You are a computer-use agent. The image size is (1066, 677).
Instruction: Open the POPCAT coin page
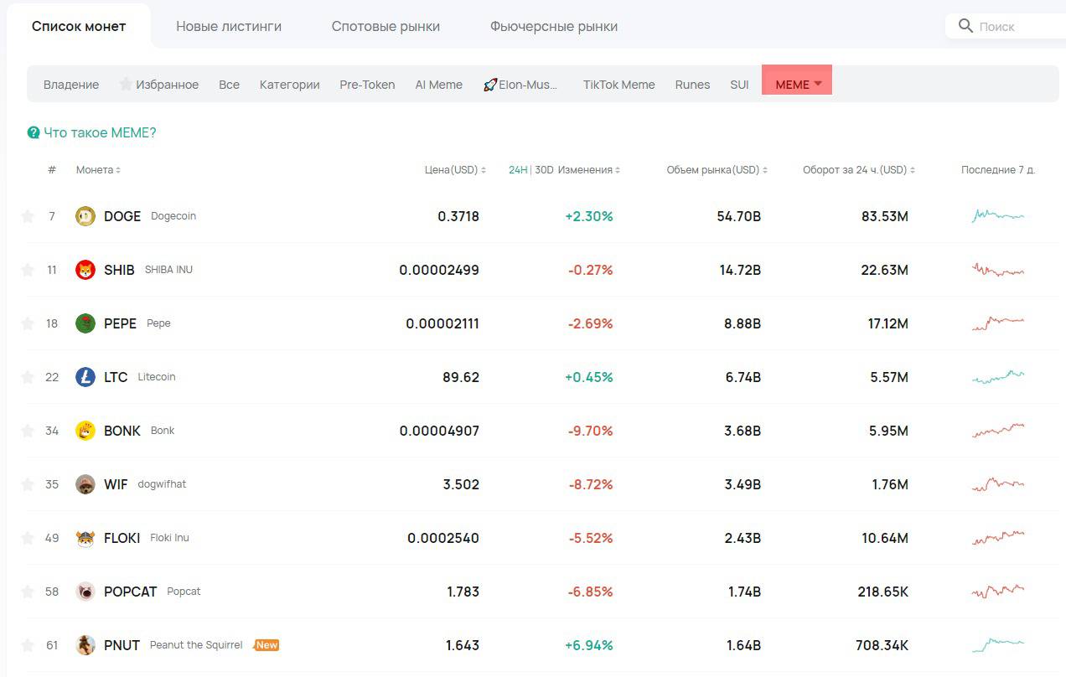[131, 592]
